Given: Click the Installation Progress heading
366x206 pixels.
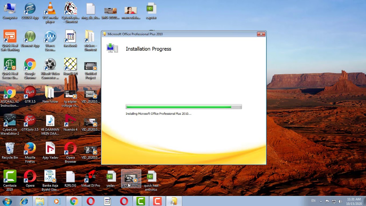Looking at the screenshot, I should tap(148, 49).
